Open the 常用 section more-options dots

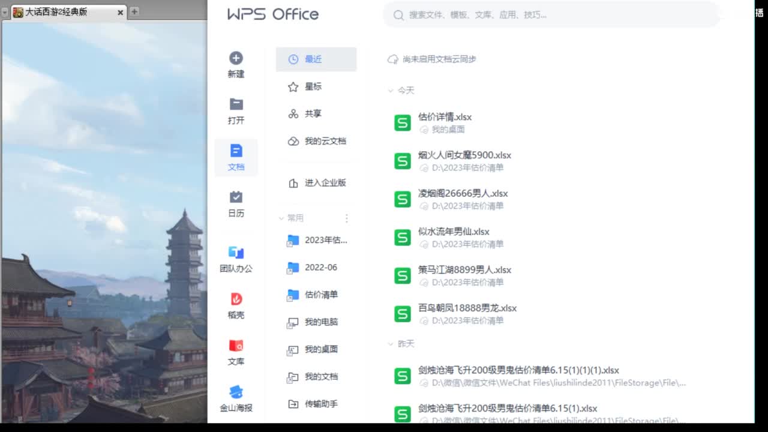click(346, 218)
